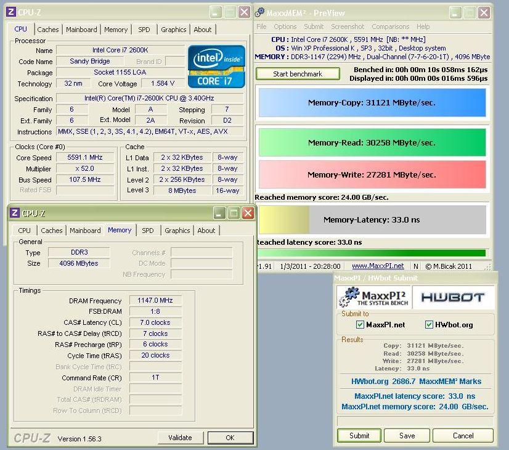509x450 pixels.
Task: Click the MaxxMEM gear icon in title bar
Action: point(259,13)
